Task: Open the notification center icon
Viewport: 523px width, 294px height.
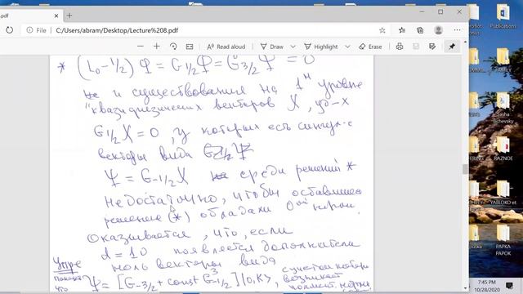Action: pyautogui.click(x=509, y=286)
